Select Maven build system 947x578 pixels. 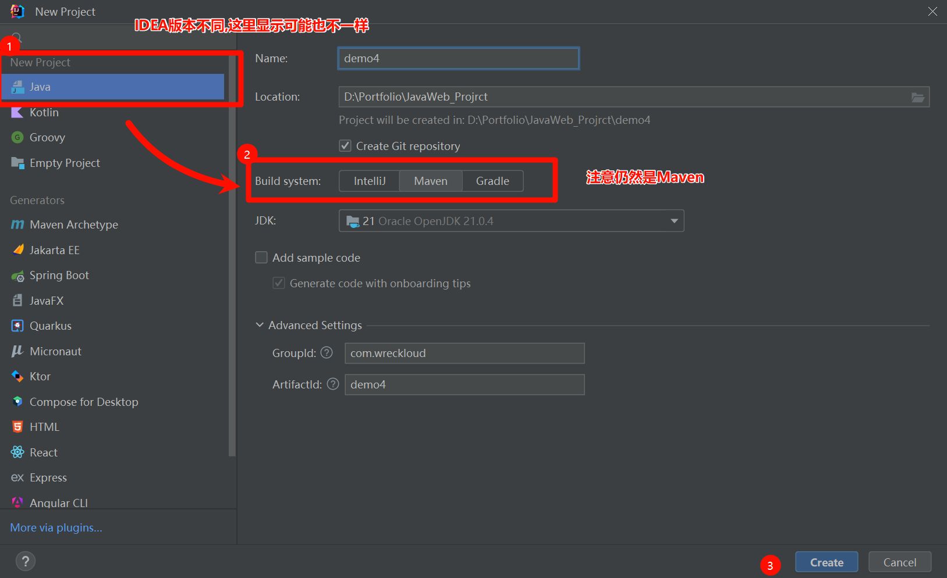pyautogui.click(x=431, y=181)
